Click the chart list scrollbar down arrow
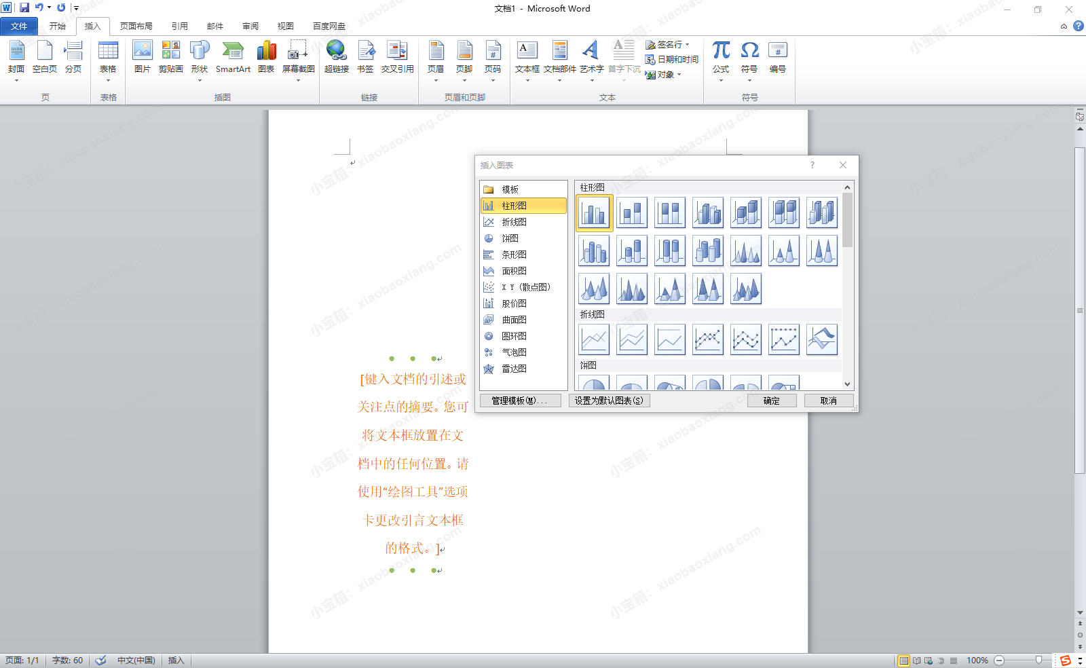The image size is (1086, 668). pos(847,384)
